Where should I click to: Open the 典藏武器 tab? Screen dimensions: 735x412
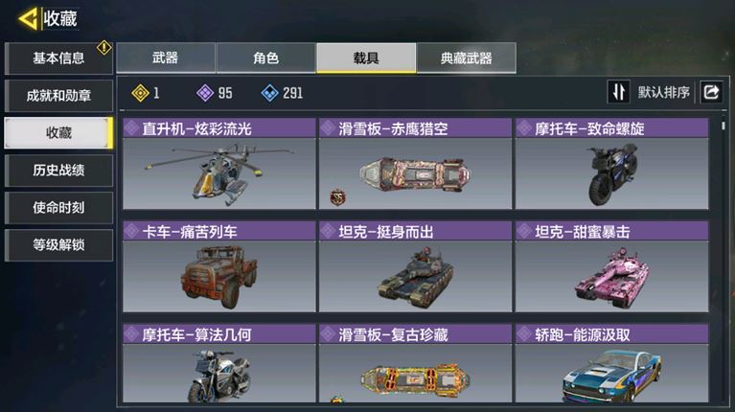tap(467, 57)
